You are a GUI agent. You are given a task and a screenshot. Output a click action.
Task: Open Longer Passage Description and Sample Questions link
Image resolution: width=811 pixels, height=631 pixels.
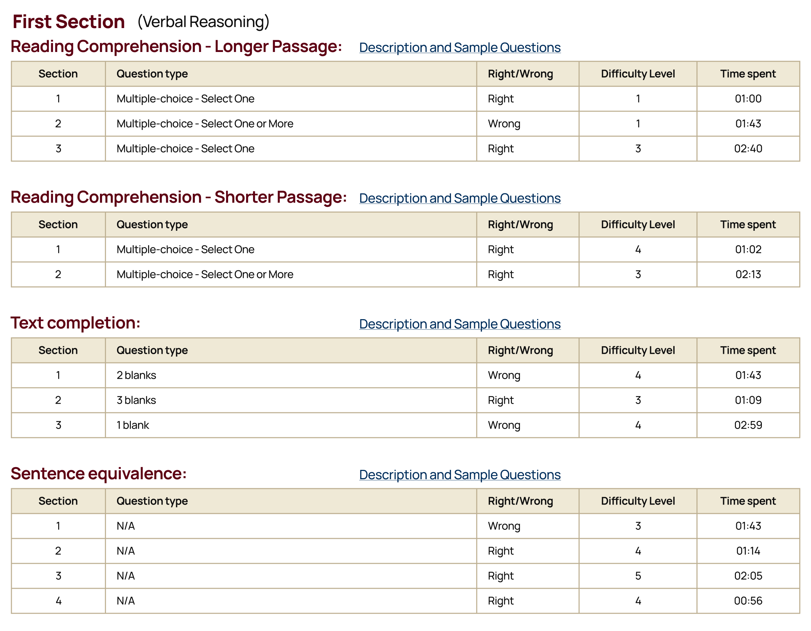[x=459, y=47]
